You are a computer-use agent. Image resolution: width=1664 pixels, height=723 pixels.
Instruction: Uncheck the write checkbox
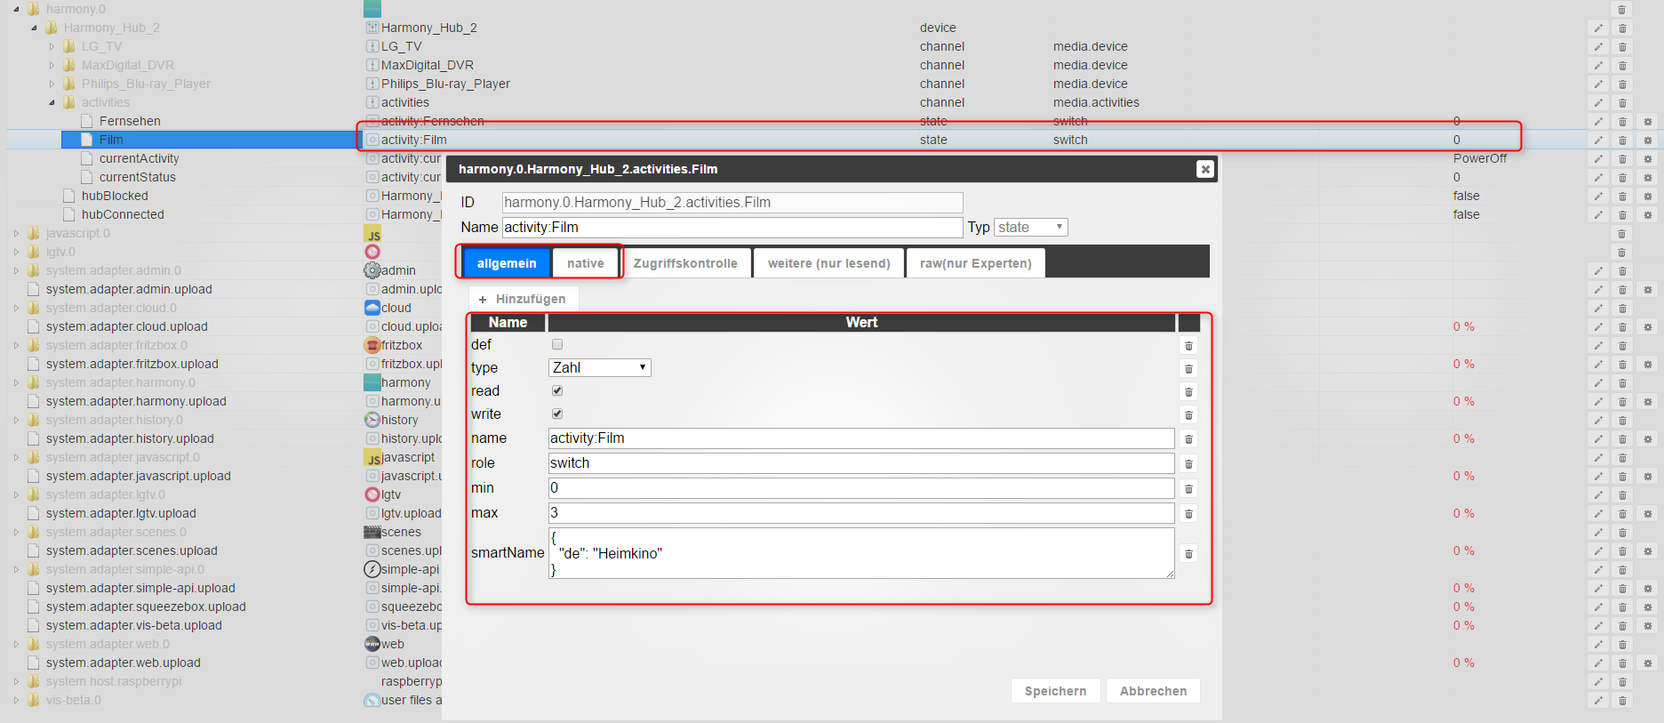point(557,414)
